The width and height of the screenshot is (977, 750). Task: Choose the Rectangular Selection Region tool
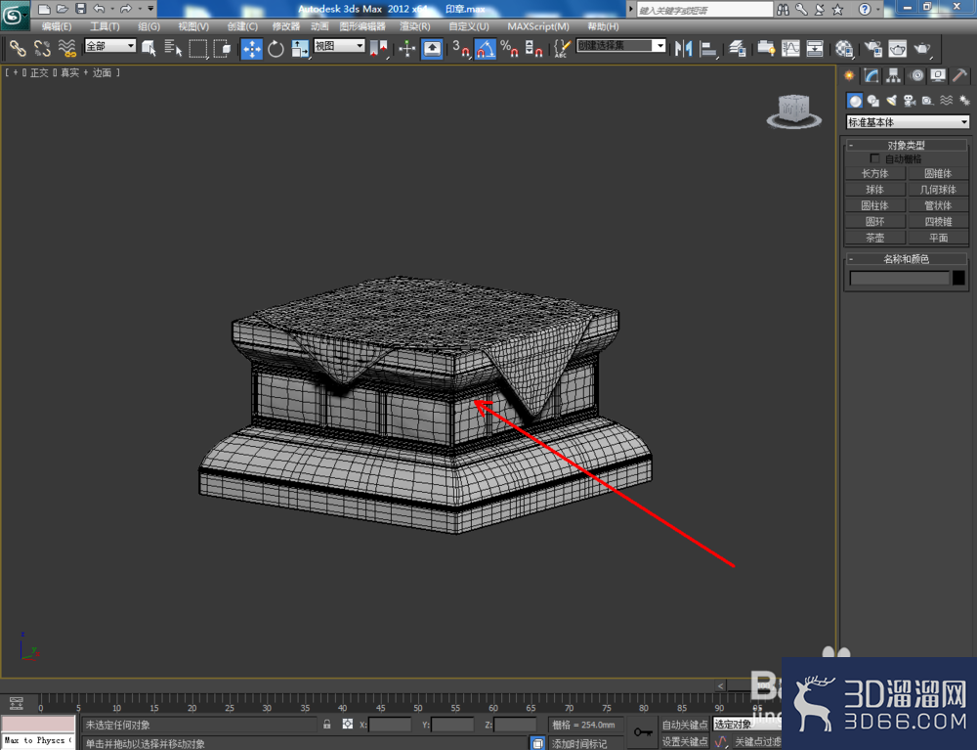click(x=198, y=48)
